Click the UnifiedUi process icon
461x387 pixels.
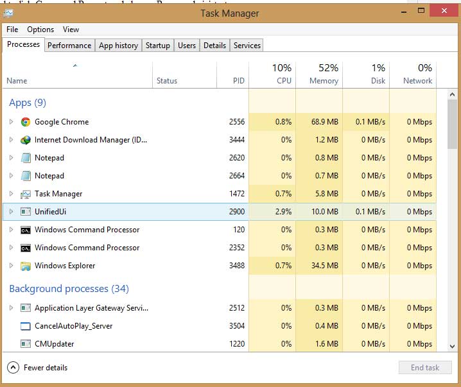coord(26,212)
